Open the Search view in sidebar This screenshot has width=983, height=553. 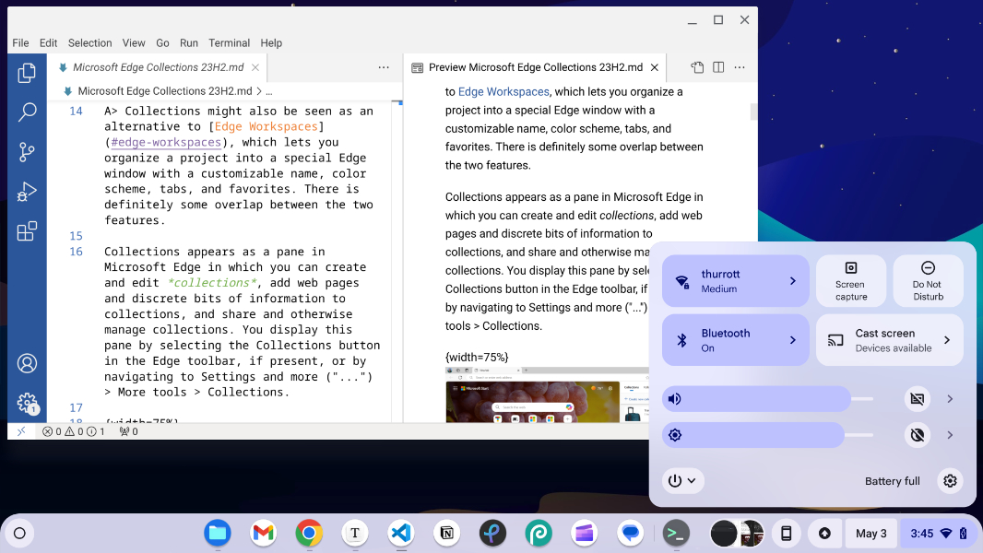coord(27,112)
